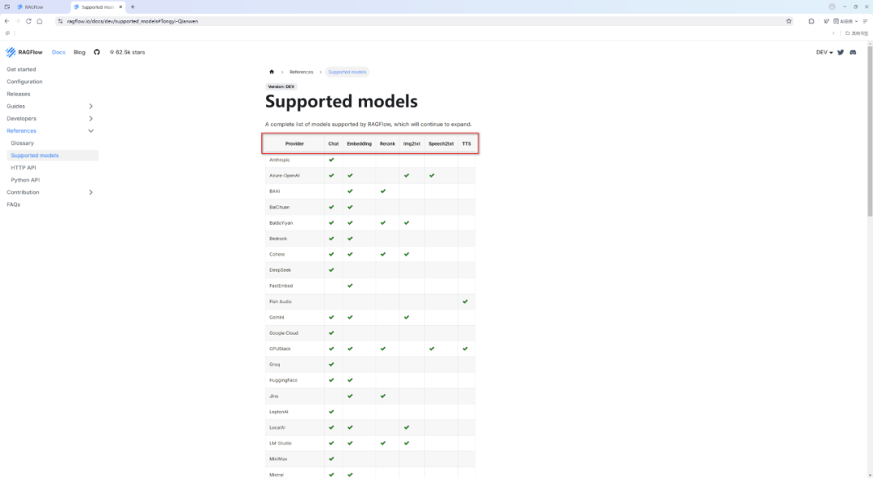The image size is (873, 478).
Task: Open Python API in sidebar
Action: [25, 180]
